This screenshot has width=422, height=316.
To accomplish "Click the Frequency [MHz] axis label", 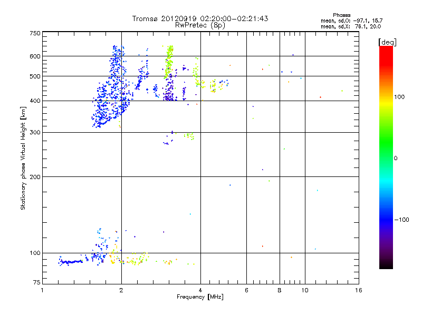I will click(200, 297).
